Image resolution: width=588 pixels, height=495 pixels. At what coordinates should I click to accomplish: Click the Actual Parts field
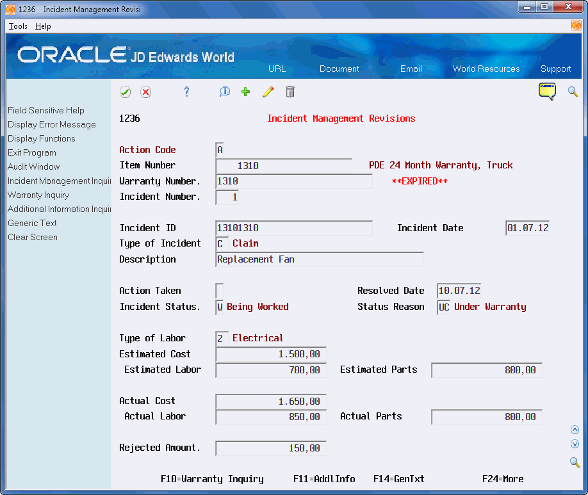click(487, 417)
